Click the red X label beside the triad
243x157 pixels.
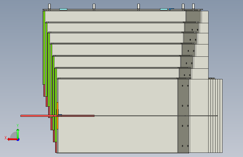pos(6,138)
